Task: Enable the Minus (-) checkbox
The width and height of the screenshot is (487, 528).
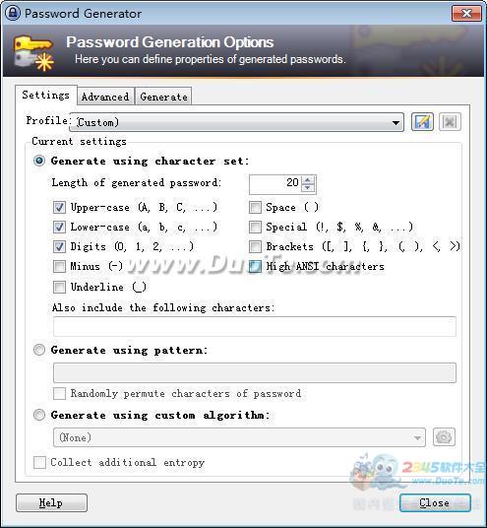Action: [60, 266]
